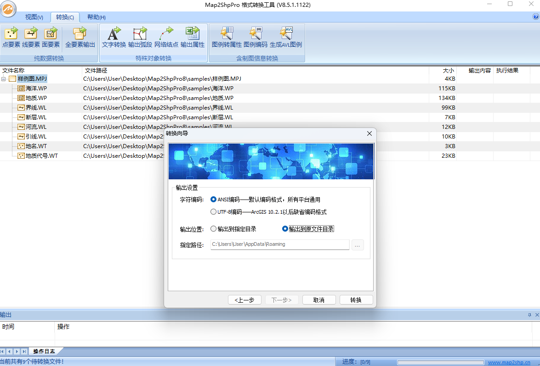The image size is (540, 366).
Task: Click the 界线.WL file path text
Action: [x=158, y=108]
